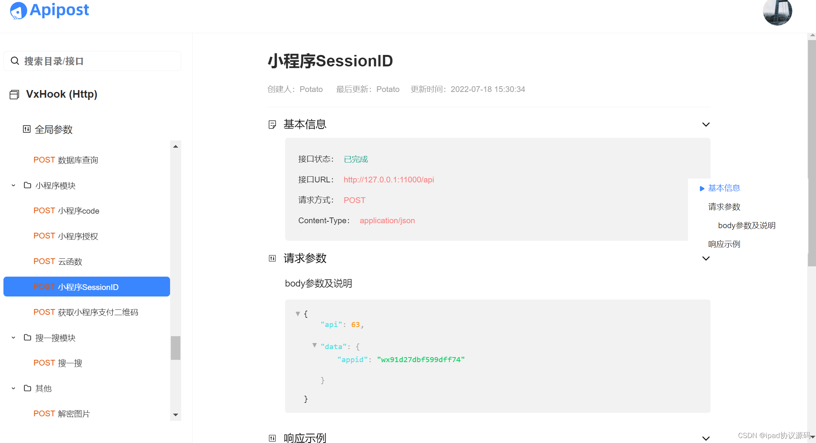Image resolution: width=816 pixels, height=443 pixels.
Task: Collapse the 搜一搜模块 folder tree
Action: [x=13, y=338]
